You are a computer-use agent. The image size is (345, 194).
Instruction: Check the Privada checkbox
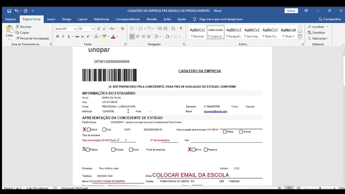pyautogui.click(x=113, y=150)
